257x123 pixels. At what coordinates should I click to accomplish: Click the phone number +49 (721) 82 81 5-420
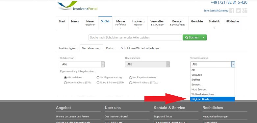tap(229, 2)
